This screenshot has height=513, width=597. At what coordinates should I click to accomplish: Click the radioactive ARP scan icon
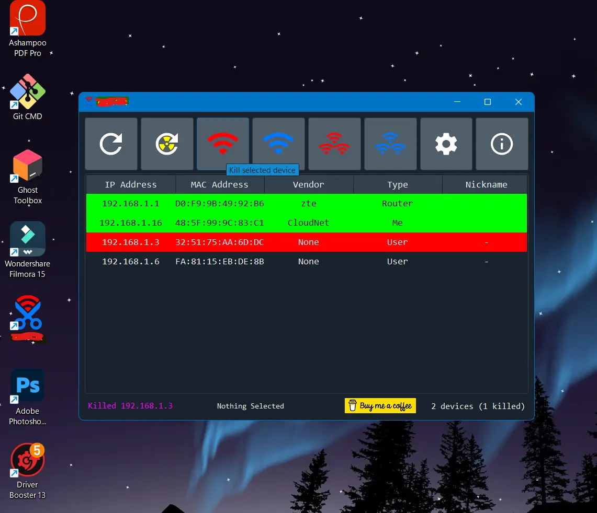(167, 144)
